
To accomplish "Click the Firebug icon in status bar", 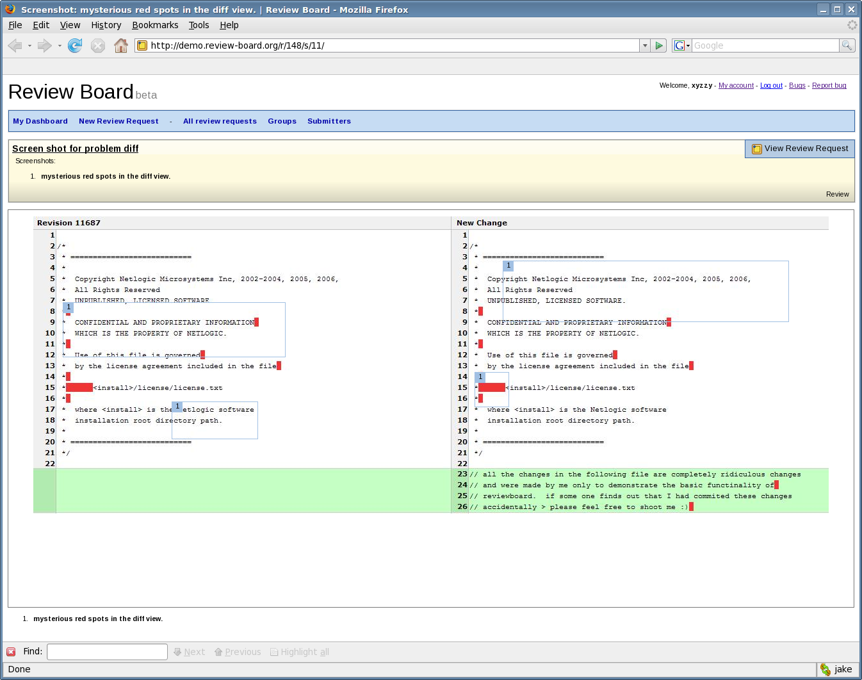I will click(x=825, y=669).
